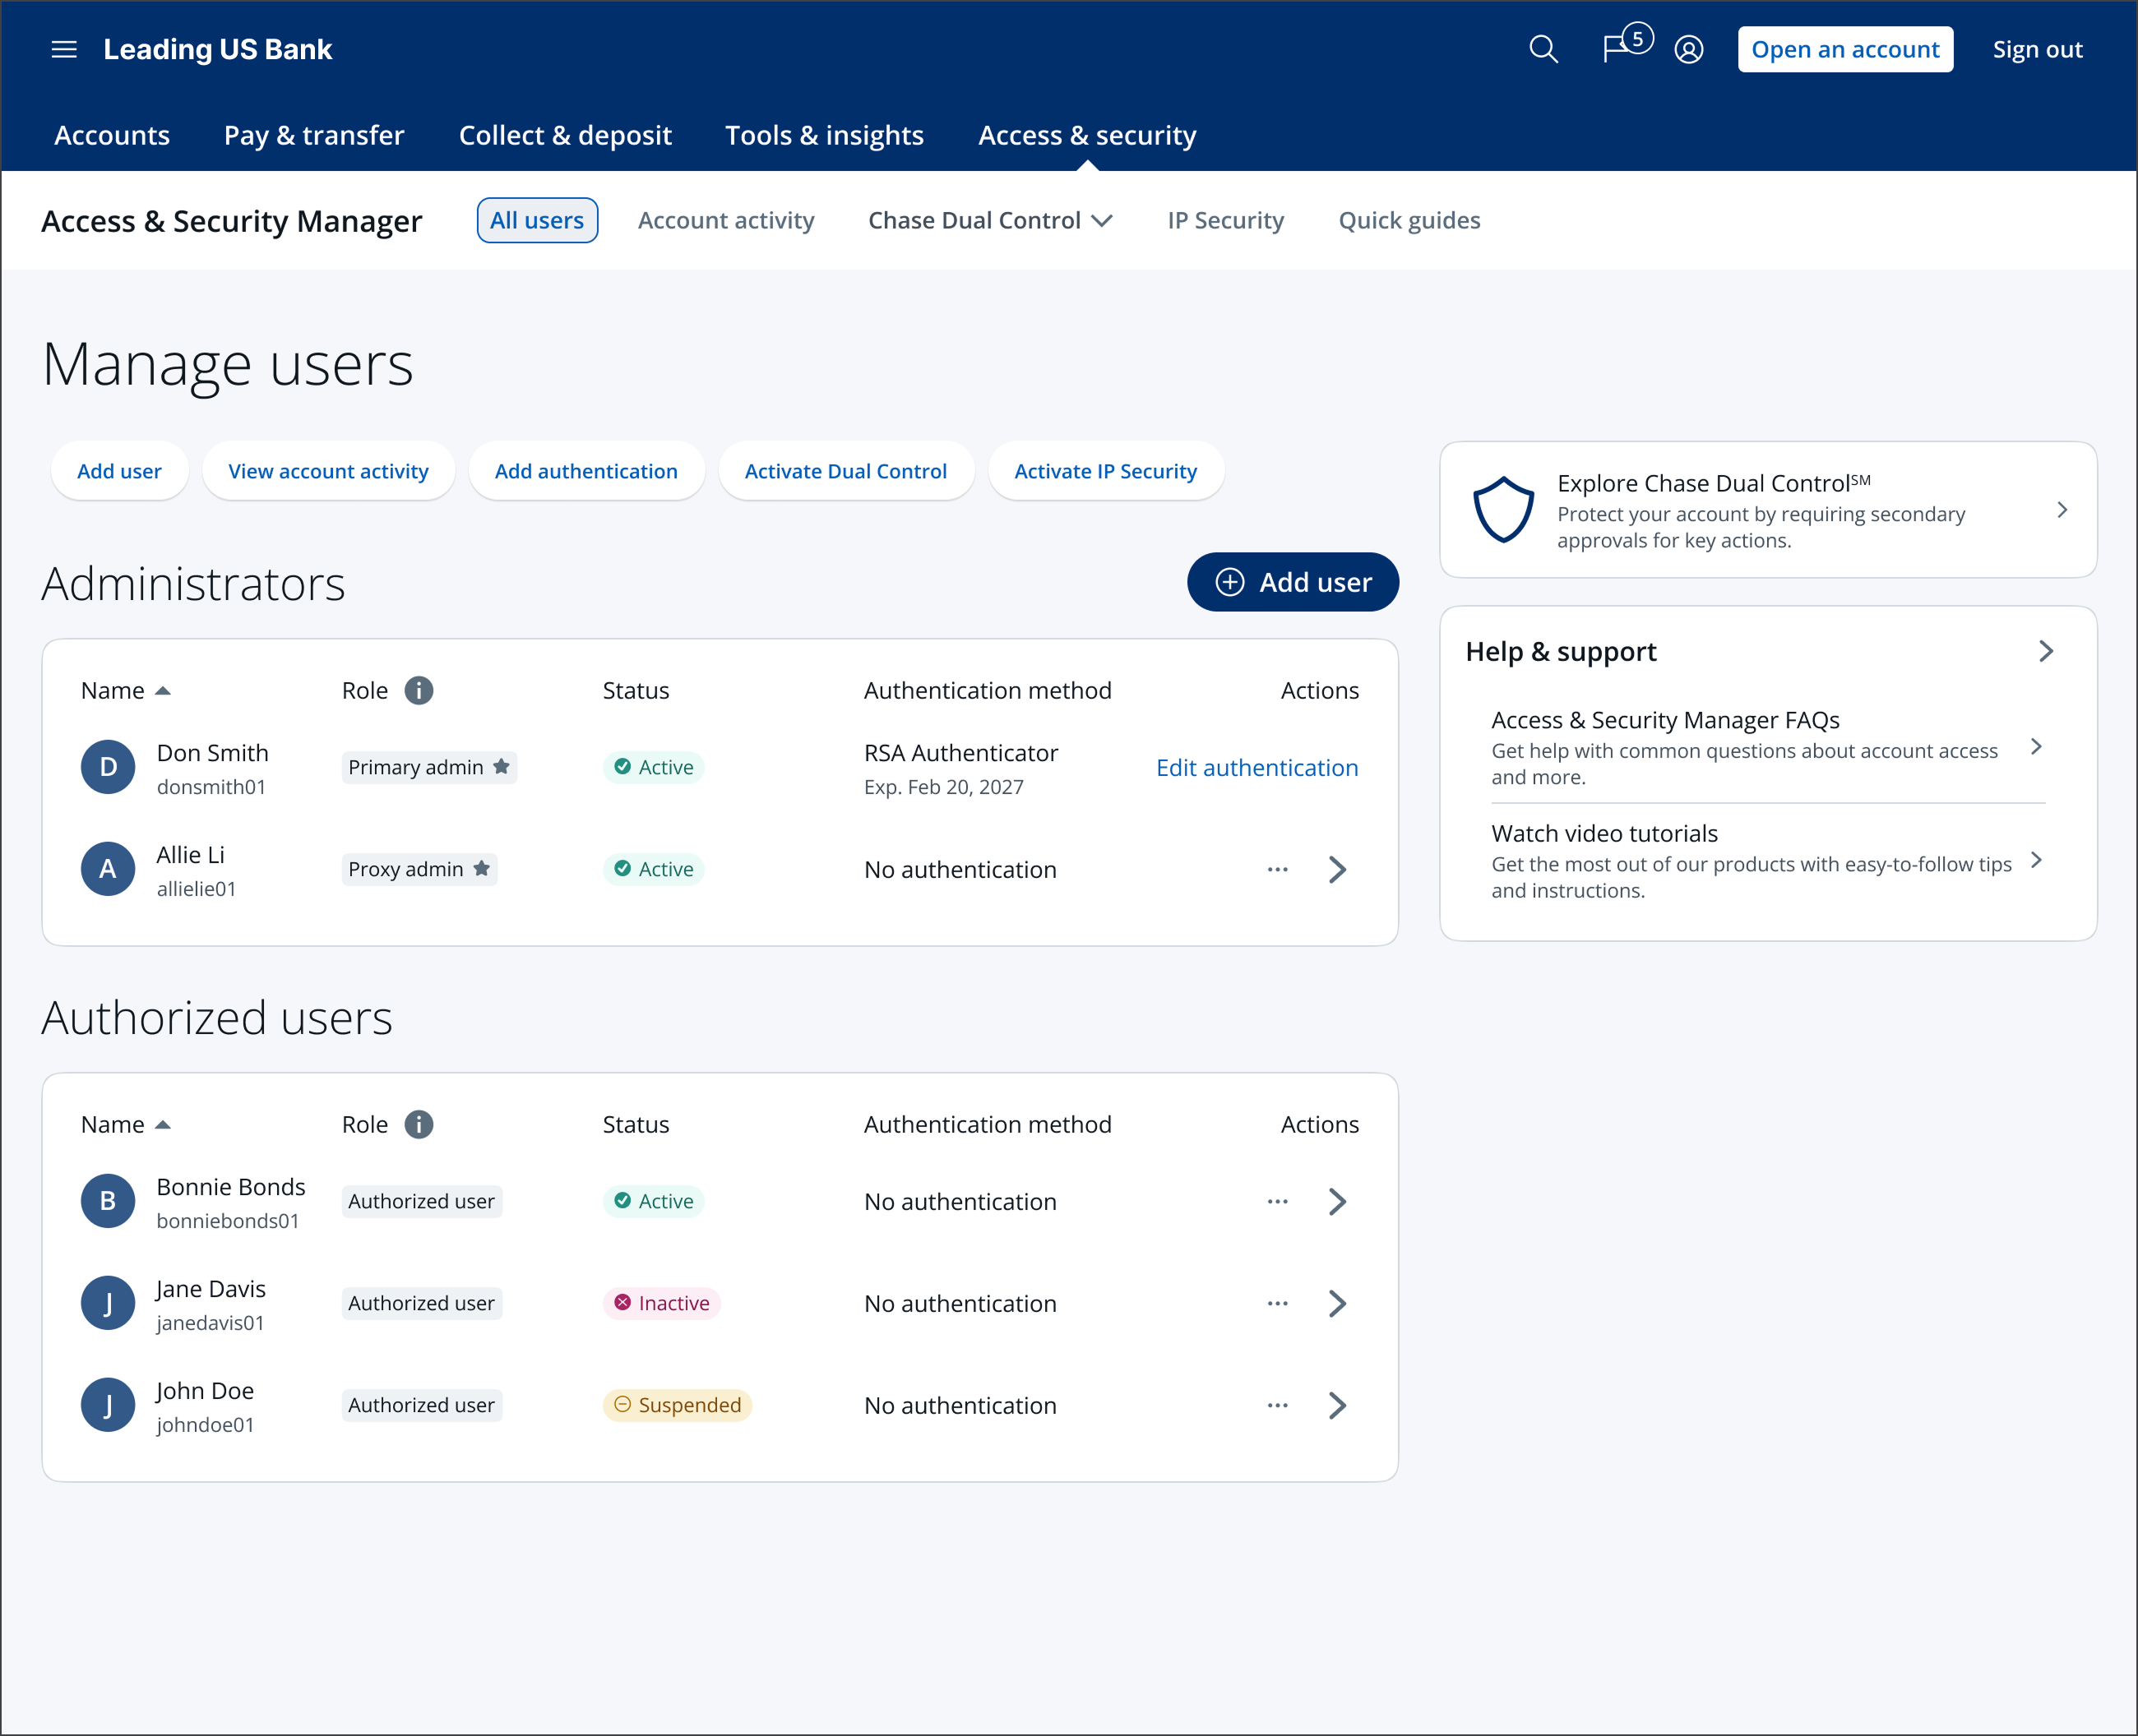2138x1736 pixels.
Task: Open Access & Security Manager FAQs chevron
Action: pyautogui.click(x=2036, y=746)
